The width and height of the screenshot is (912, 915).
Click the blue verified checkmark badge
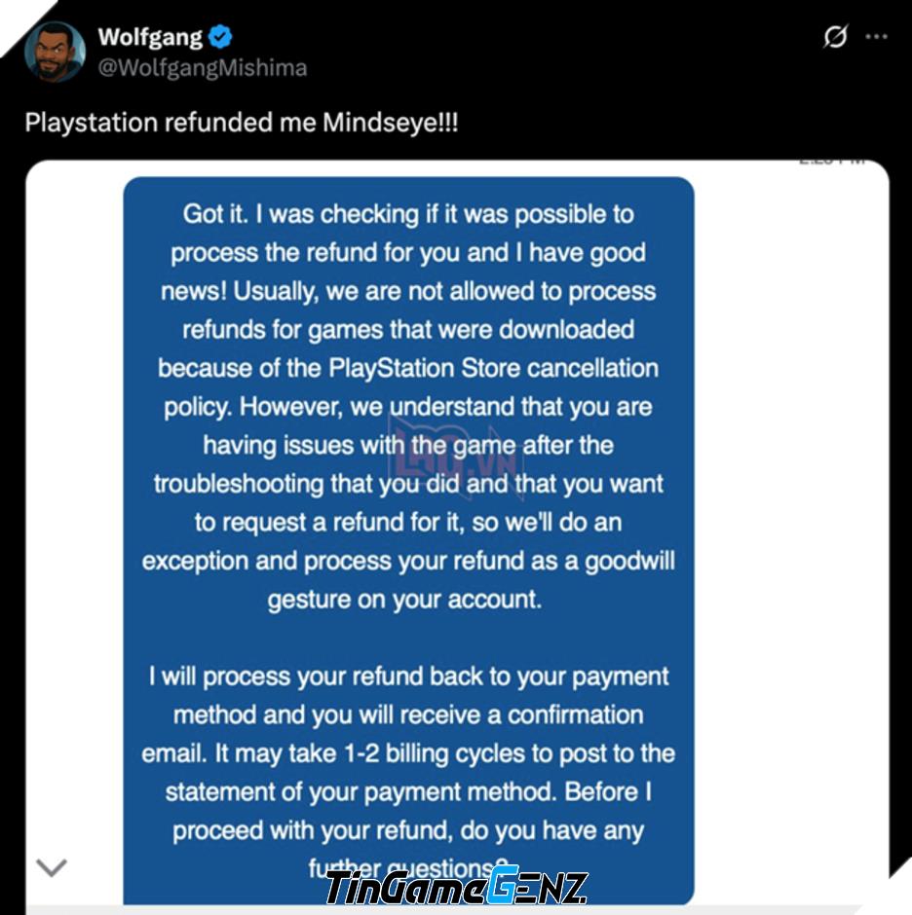pyautogui.click(x=221, y=37)
